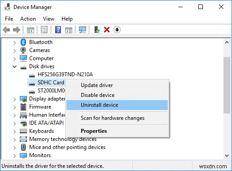This screenshot has width=232, height=171.
Task: Scan for hardware changes toolbar monitor icon
Action: 83,30
